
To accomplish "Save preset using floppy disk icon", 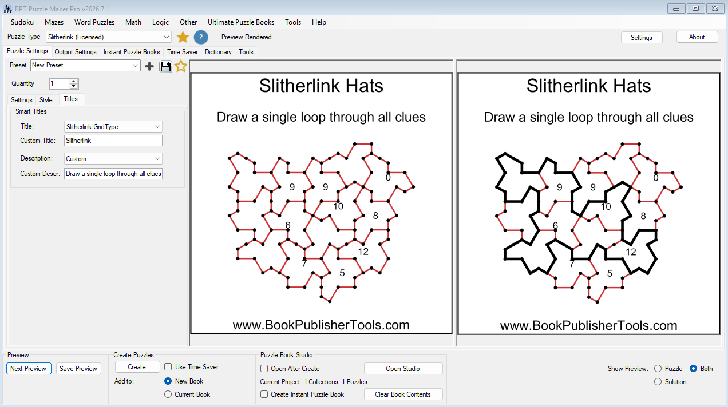I will tap(165, 66).
